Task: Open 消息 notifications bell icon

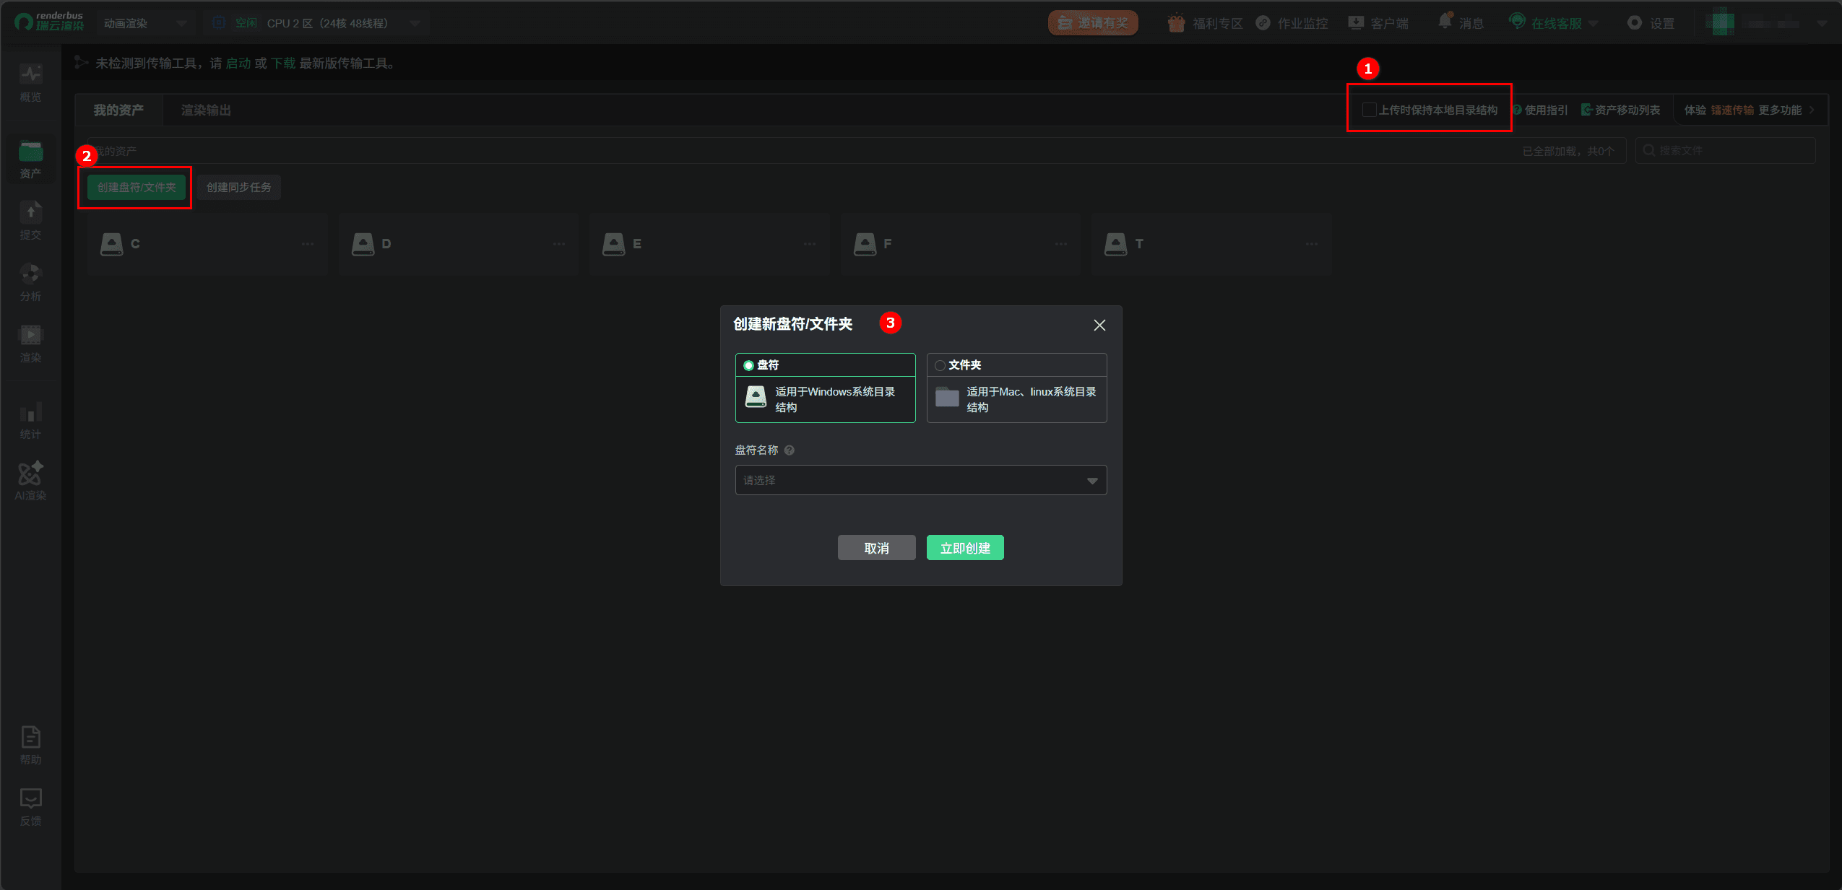Action: tap(1445, 22)
